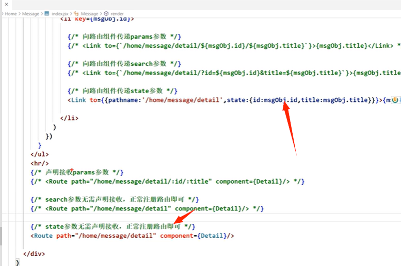Click the Link tag name with pathname prop

pyautogui.click(x=78, y=100)
